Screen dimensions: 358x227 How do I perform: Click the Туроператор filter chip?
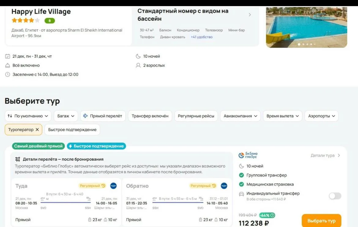[24, 130]
